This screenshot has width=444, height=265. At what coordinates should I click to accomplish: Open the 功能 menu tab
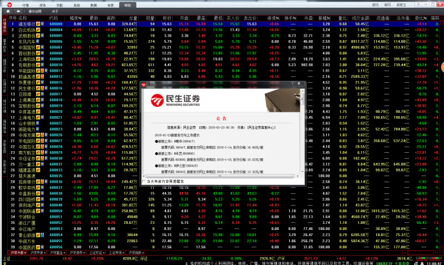pos(59,5)
